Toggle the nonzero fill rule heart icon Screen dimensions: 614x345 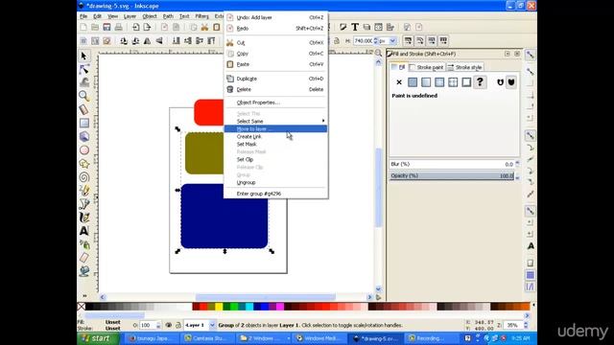coord(511,82)
